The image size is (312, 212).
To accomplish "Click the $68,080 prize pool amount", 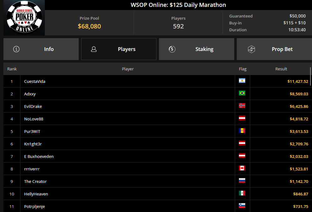I will pos(89,26).
